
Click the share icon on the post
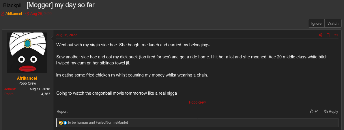point(320,35)
